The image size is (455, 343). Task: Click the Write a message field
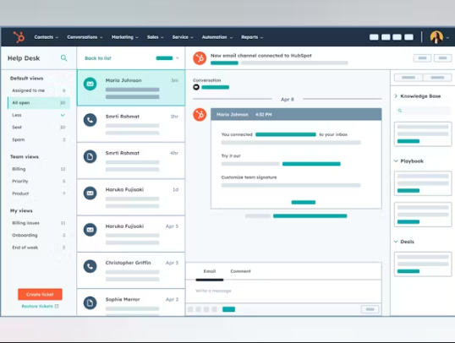(x=283, y=291)
